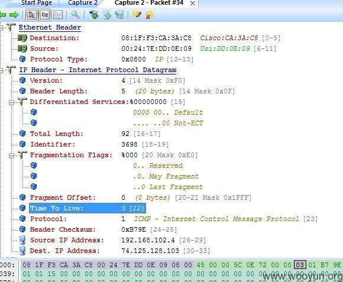Screen dimensions: 343x282
Task: Select the Time To Live row
Action: point(88,208)
